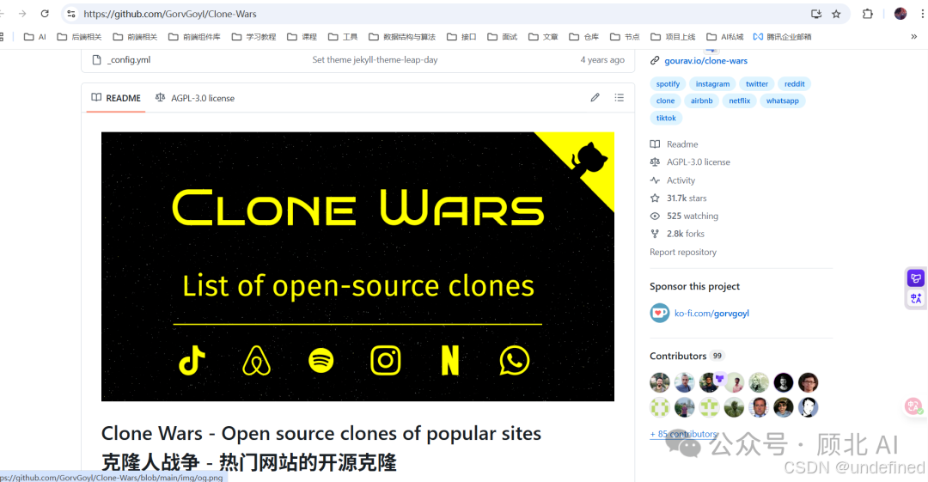Open the 文章 bookmark folder

point(543,37)
